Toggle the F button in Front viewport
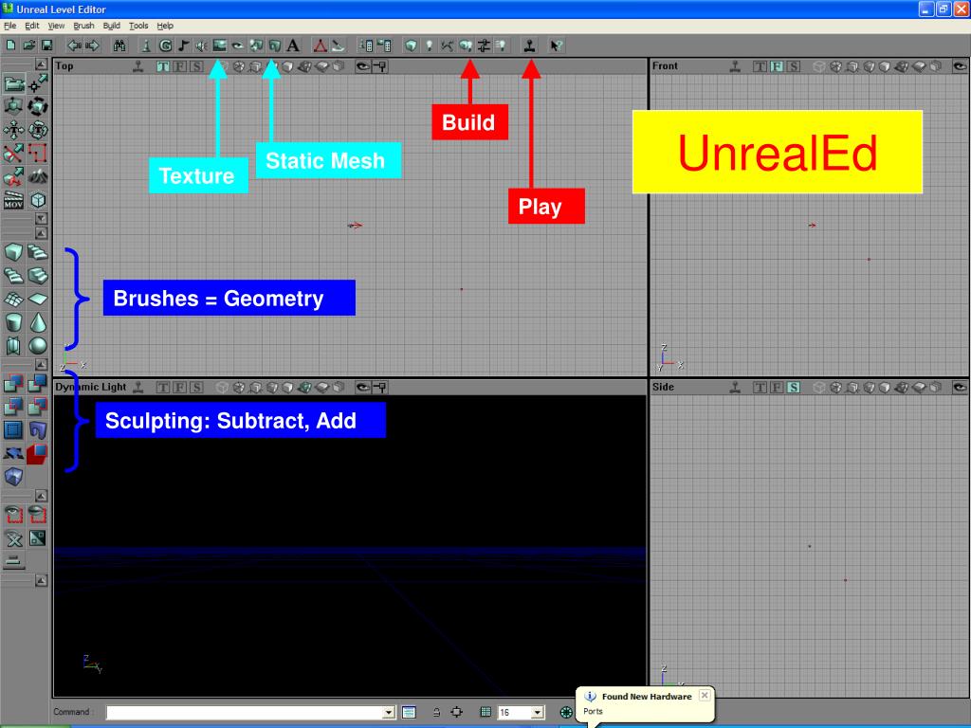 tap(777, 66)
